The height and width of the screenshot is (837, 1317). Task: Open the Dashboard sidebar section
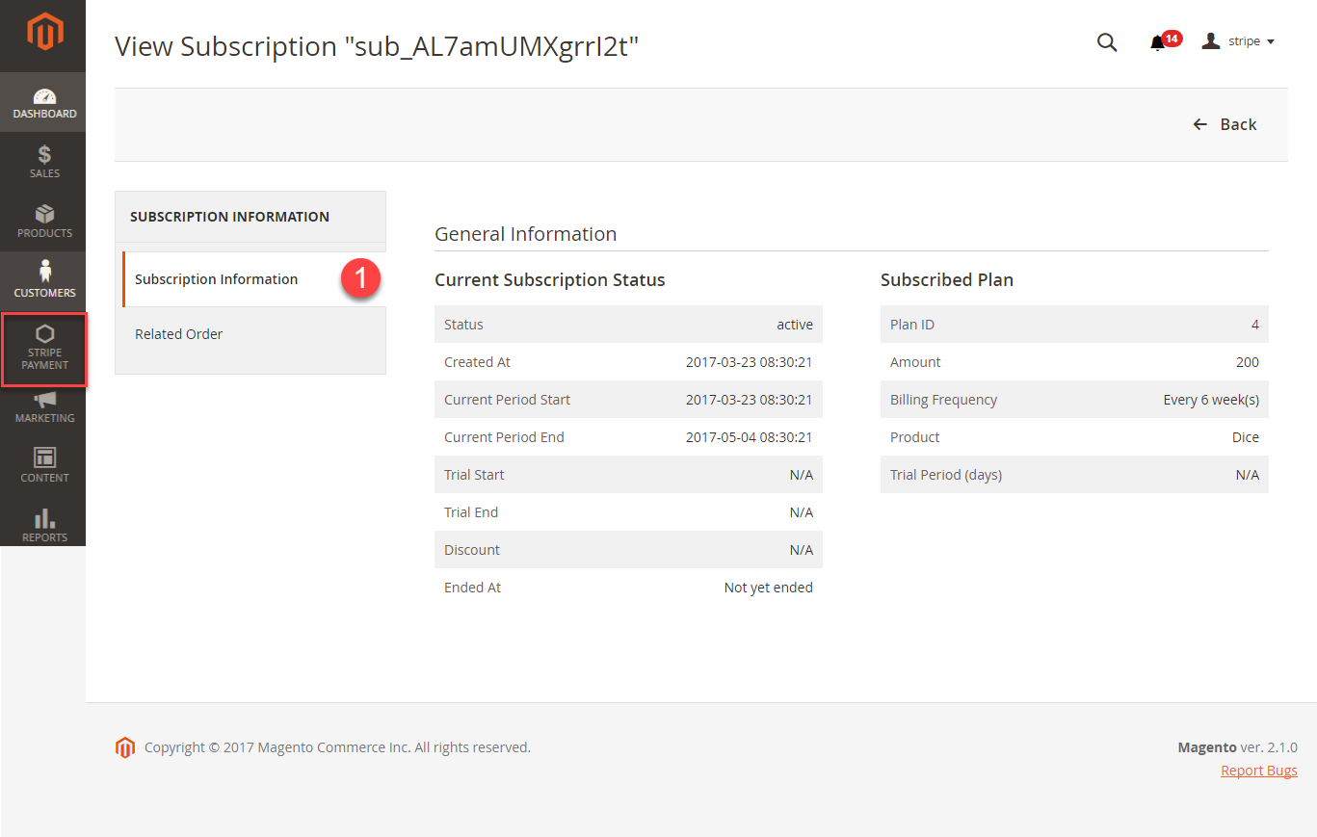(44, 103)
